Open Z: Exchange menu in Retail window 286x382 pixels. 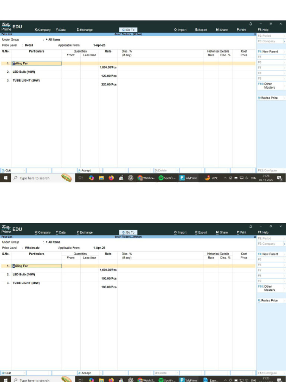[x=85, y=30]
